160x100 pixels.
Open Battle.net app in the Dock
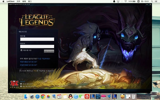coord(98,97)
